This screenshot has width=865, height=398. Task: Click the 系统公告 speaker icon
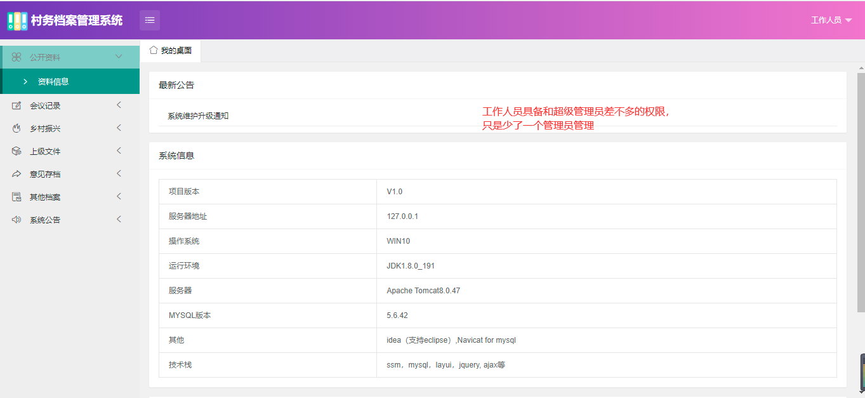pos(17,220)
